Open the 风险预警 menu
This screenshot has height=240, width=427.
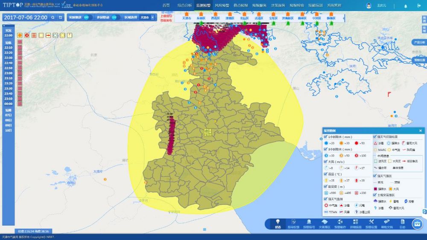(222, 6)
